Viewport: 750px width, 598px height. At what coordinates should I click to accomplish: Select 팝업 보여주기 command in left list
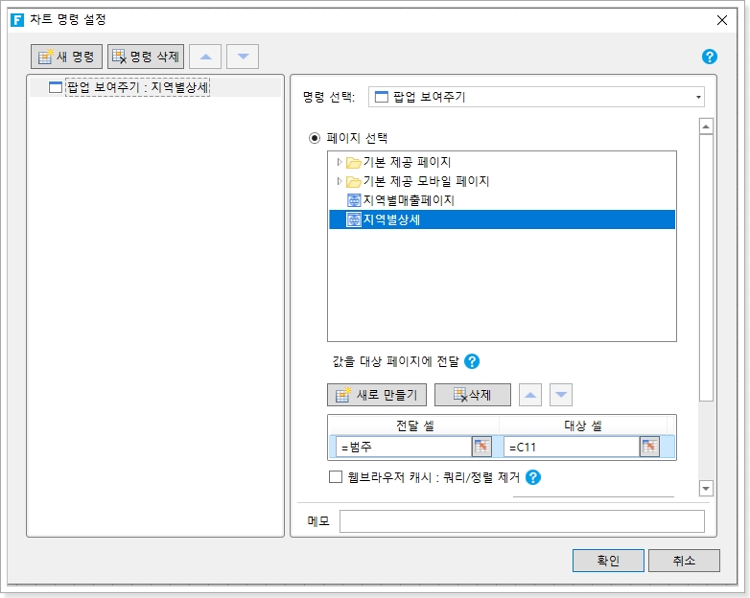(x=137, y=87)
